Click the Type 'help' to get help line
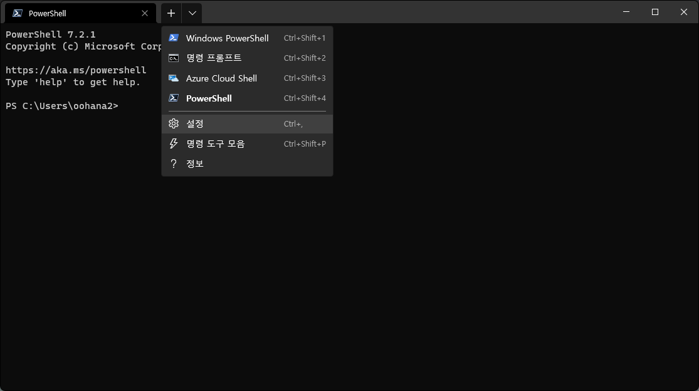This screenshot has width=699, height=391. [73, 82]
